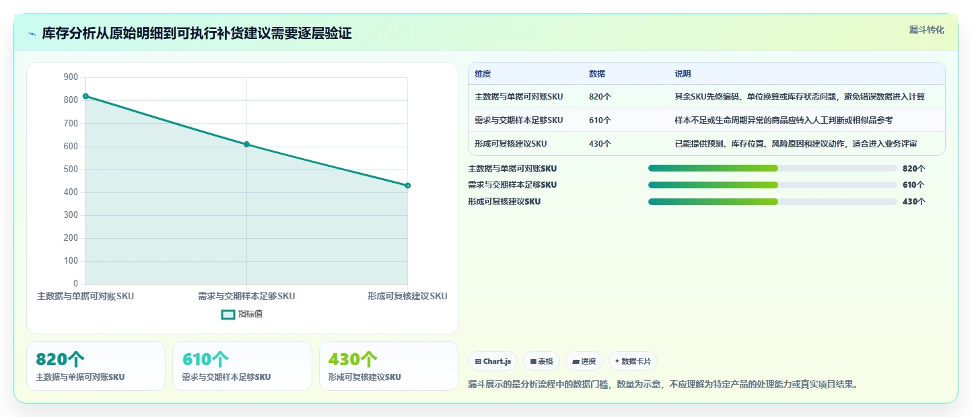Click the 形成可复核建议SKU progress bar
972x417 pixels.
pos(772,202)
